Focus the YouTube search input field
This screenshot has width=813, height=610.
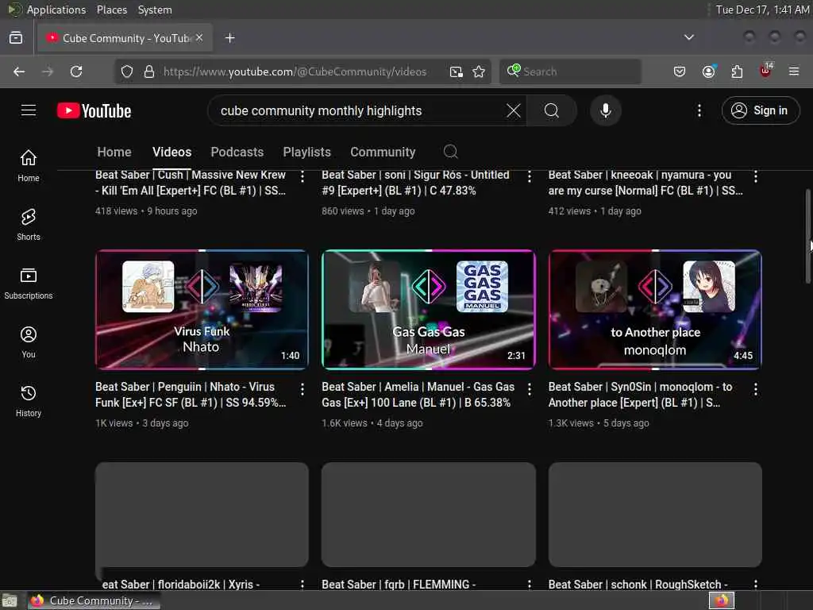tap(358, 110)
